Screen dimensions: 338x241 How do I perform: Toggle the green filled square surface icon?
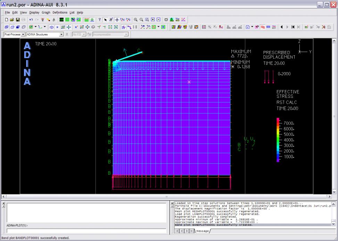pos(63,27)
